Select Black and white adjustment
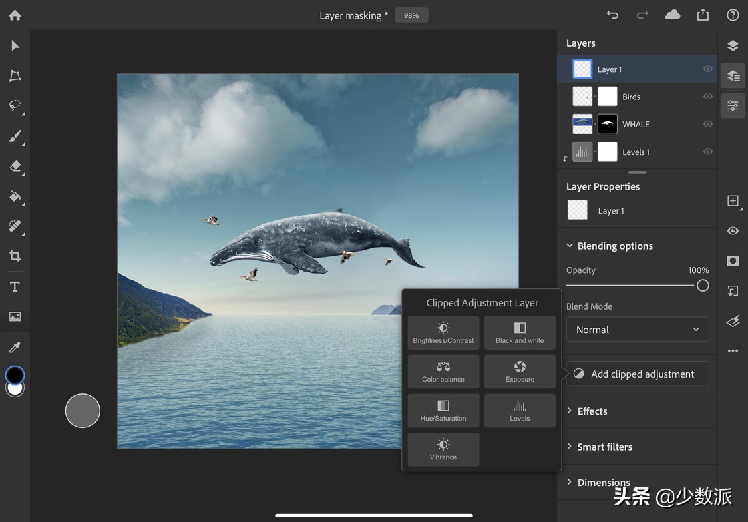The image size is (748, 522). coord(520,332)
